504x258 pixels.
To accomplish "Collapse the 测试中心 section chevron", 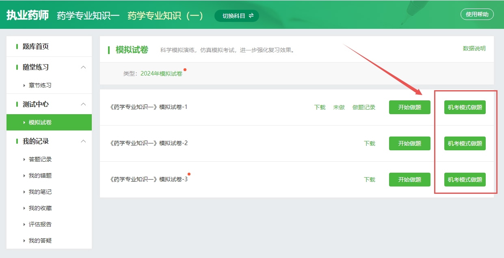I will point(83,104).
